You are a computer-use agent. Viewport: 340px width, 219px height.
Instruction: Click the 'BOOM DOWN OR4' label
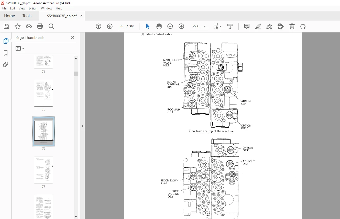(170, 182)
